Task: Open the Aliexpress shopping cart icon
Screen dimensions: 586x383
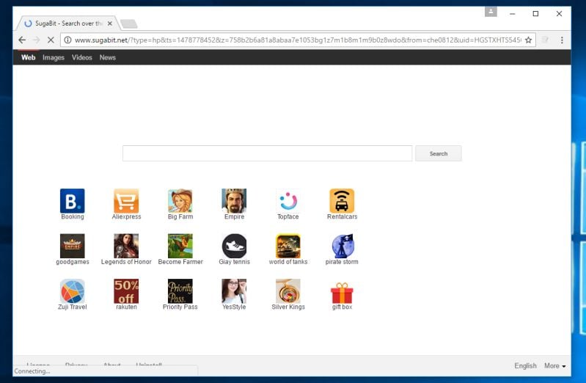Action: (x=126, y=201)
